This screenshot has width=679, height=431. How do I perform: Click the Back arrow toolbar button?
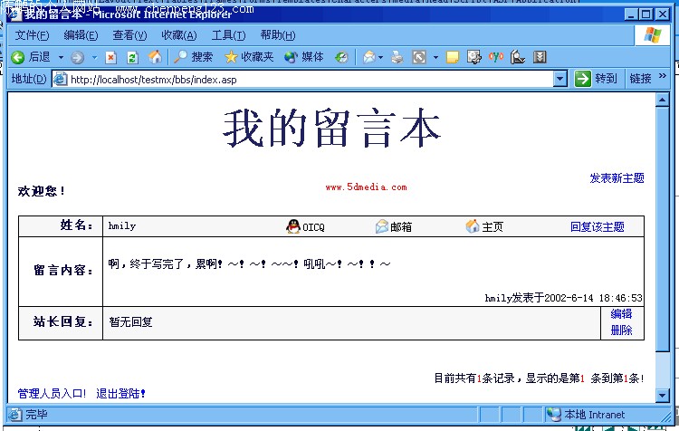pos(18,57)
